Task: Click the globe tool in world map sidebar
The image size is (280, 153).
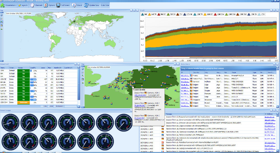Action: pos(2,14)
